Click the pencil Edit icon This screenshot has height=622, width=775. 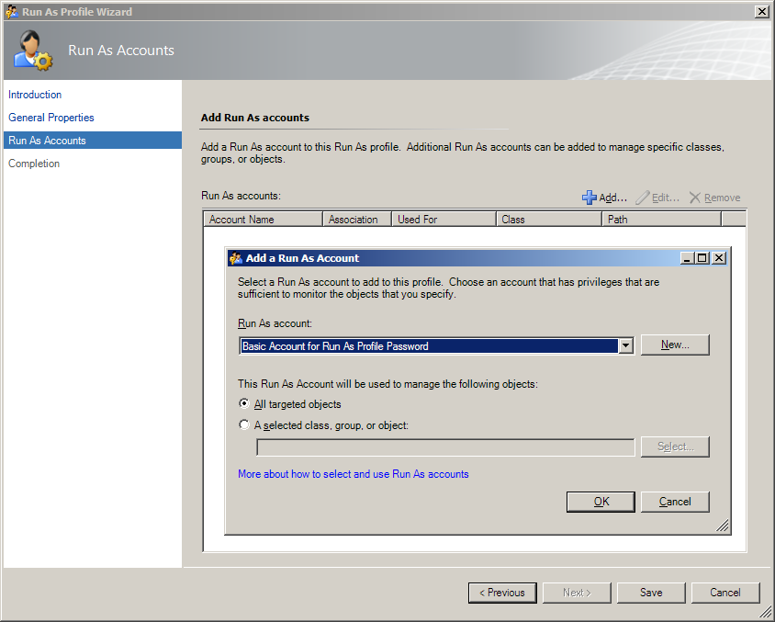[x=642, y=198]
